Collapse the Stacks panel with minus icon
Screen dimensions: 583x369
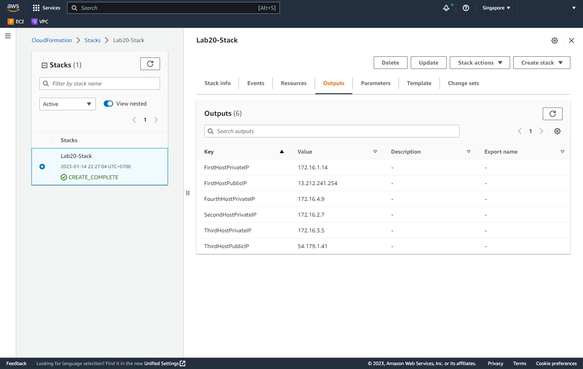[45, 65]
